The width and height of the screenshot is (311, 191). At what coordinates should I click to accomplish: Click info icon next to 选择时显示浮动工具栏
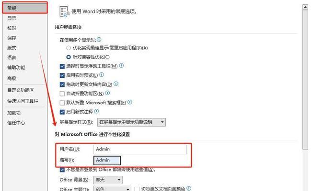pyautogui.click(x=121, y=65)
